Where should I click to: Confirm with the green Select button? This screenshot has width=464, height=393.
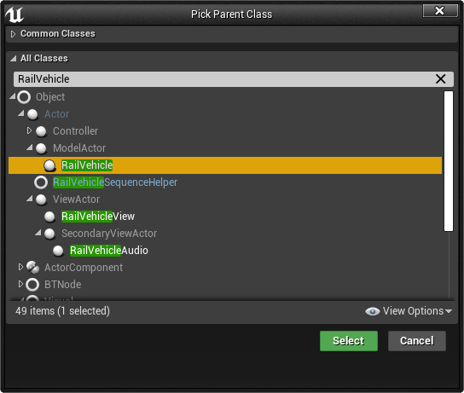click(x=349, y=341)
